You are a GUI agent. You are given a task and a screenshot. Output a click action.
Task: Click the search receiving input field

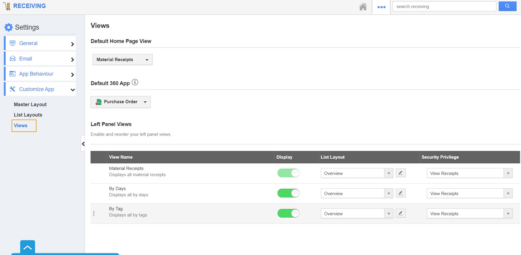pos(444,7)
